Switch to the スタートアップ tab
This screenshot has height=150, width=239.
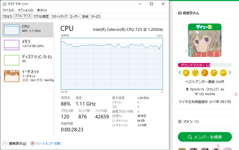point(59,17)
